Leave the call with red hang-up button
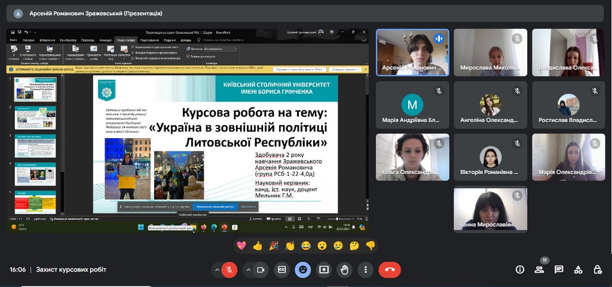The image size is (612, 287). pyautogui.click(x=390, y=270)
